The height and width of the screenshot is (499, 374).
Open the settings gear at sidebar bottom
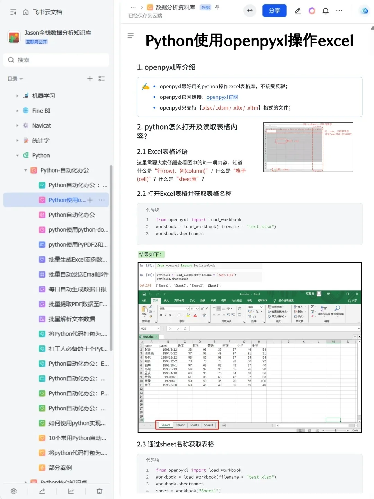coord(14,491)
